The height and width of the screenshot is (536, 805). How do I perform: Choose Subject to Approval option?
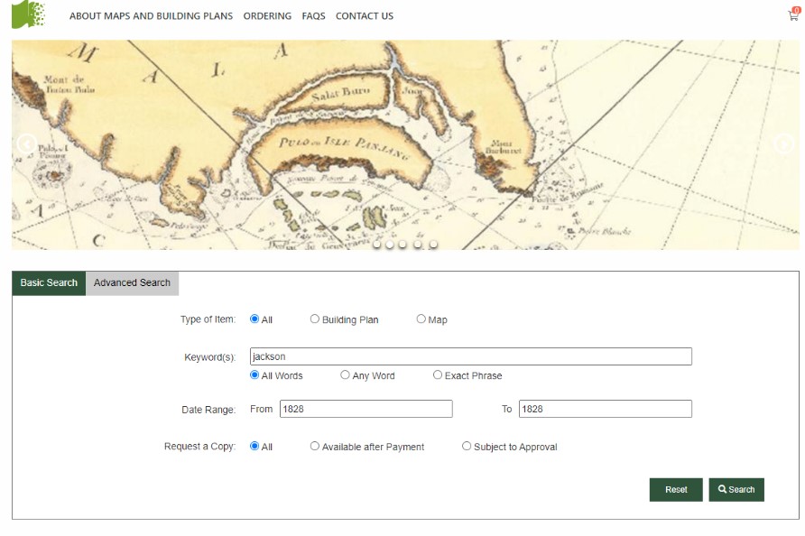467,446
